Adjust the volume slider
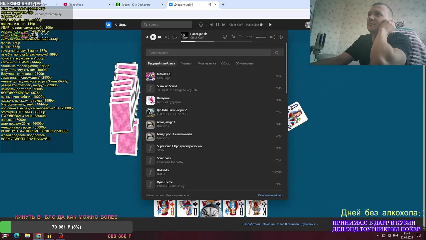Screen dimensions: 426x240 click(261, 37)
